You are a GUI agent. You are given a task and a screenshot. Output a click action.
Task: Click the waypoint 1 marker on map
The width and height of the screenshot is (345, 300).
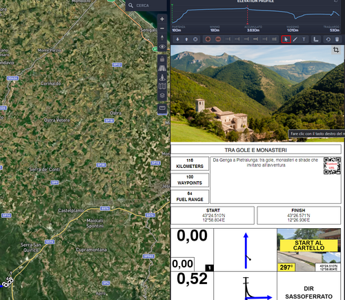11,273
